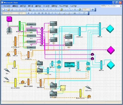Select the Connector tool icon
Image resolution: width=123 pixels, height=105 pixels.
70,10
